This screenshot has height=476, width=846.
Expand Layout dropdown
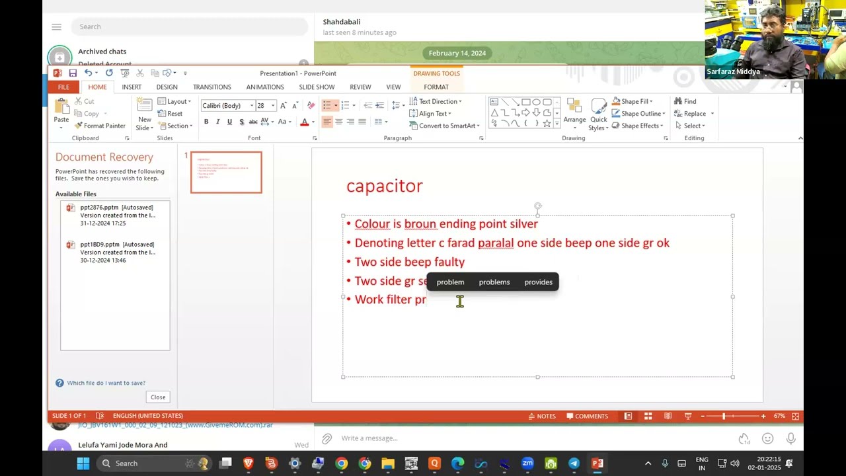tap(174, 101)
